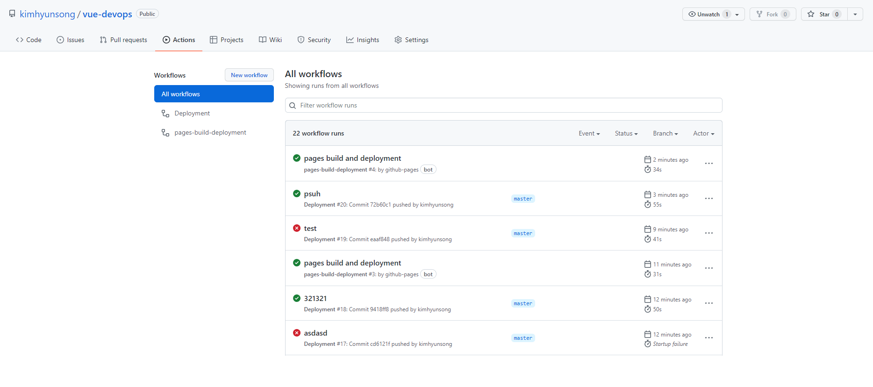Image resolution: width=873 pixels, height=387 pixels.
Task: Click the failed status icon for asdasd run
Action: [x=297, y=333]
